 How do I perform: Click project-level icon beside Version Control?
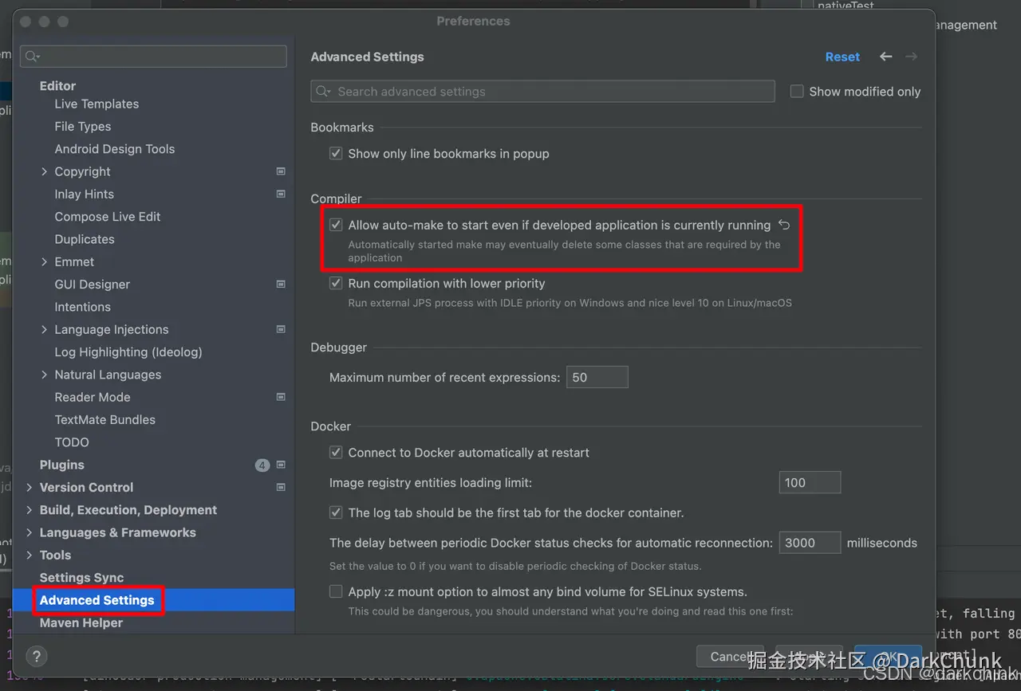[x=281, y=487]
